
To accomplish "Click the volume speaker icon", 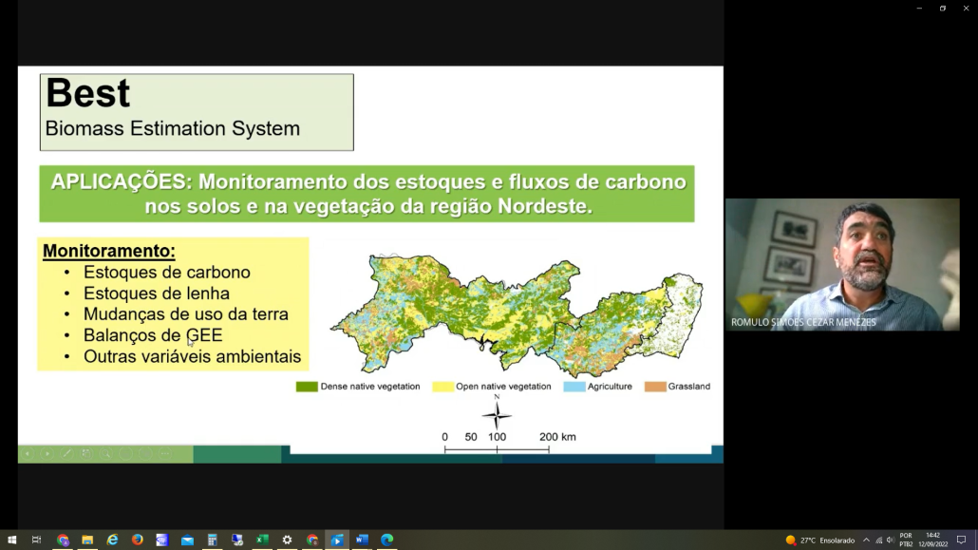I will click(891, 540).
